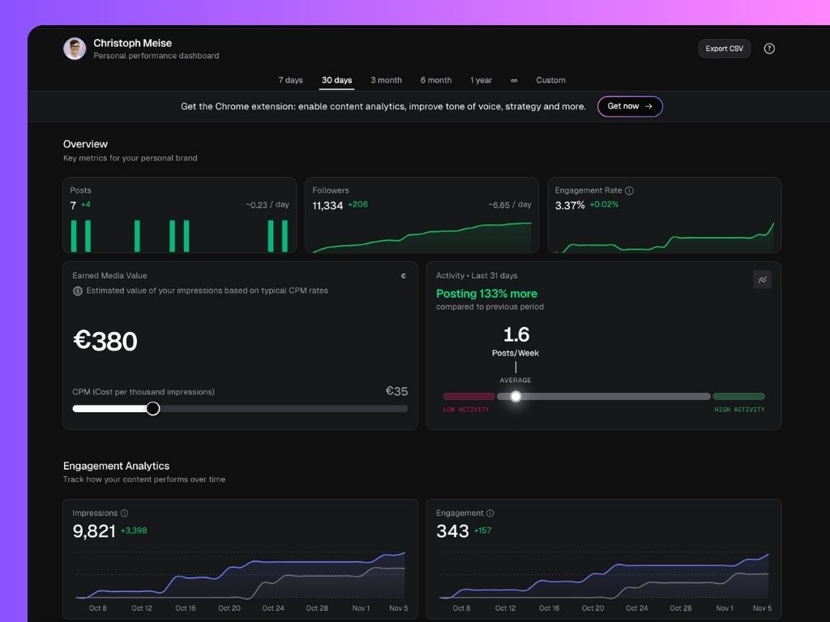Screen dimensions: 830x622
Task: Click the Engagement info icon
Action: click(x=488, y=512)
